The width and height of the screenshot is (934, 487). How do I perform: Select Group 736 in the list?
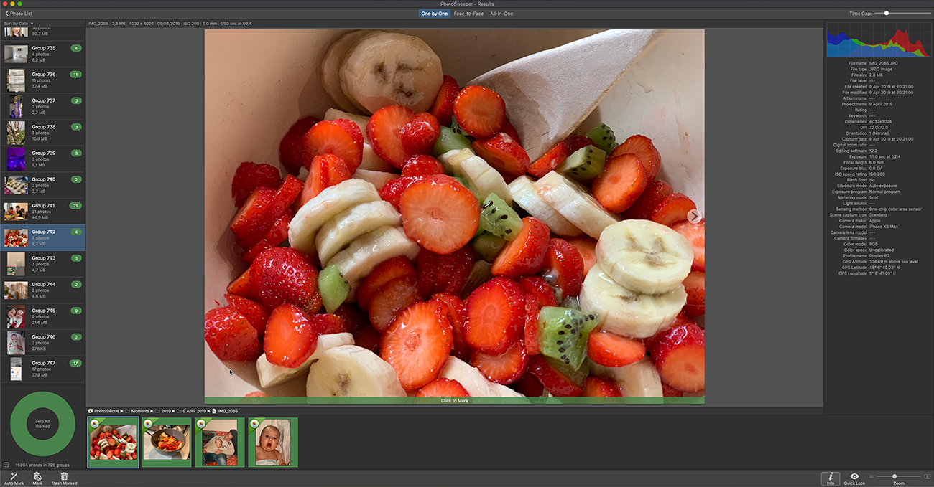pyautogui.click(x=42, y=80)
